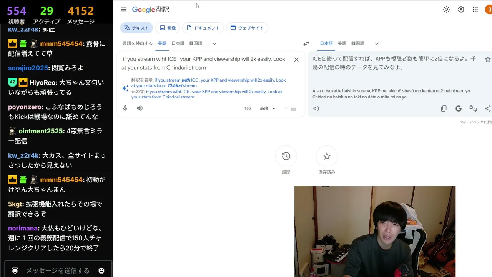Image resolution: width=492 pixels, height=277 pixels.
Task: Choose 韓国語 as source language
Action: pos(196,43)
